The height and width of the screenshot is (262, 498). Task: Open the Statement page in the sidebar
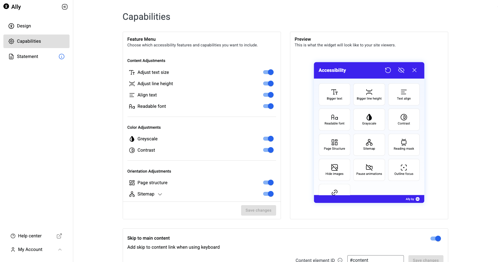click(27, 57)
